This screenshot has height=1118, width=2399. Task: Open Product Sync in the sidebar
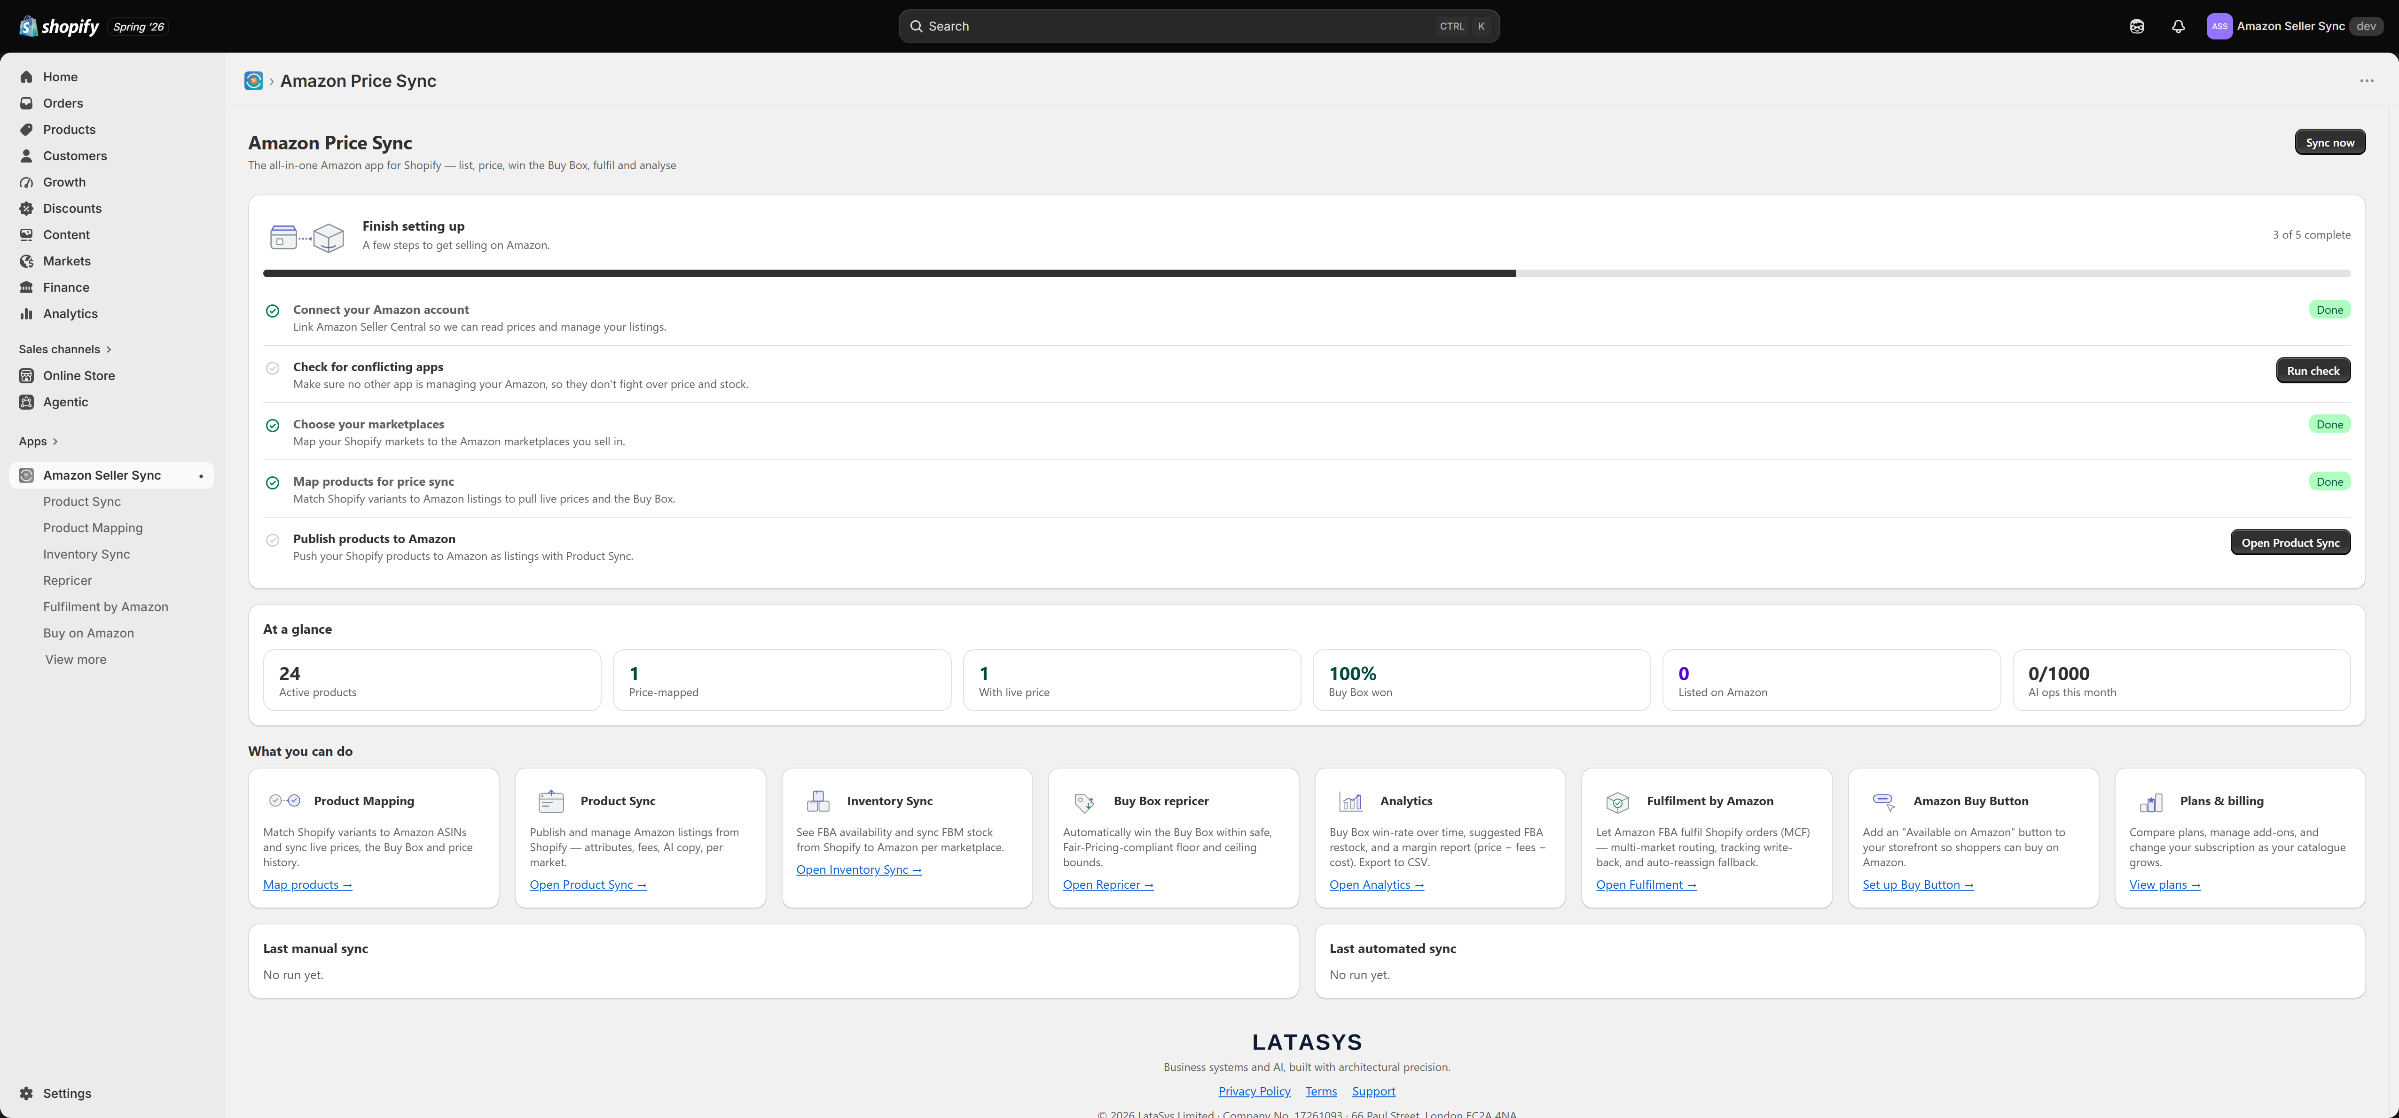click(82, 502)
